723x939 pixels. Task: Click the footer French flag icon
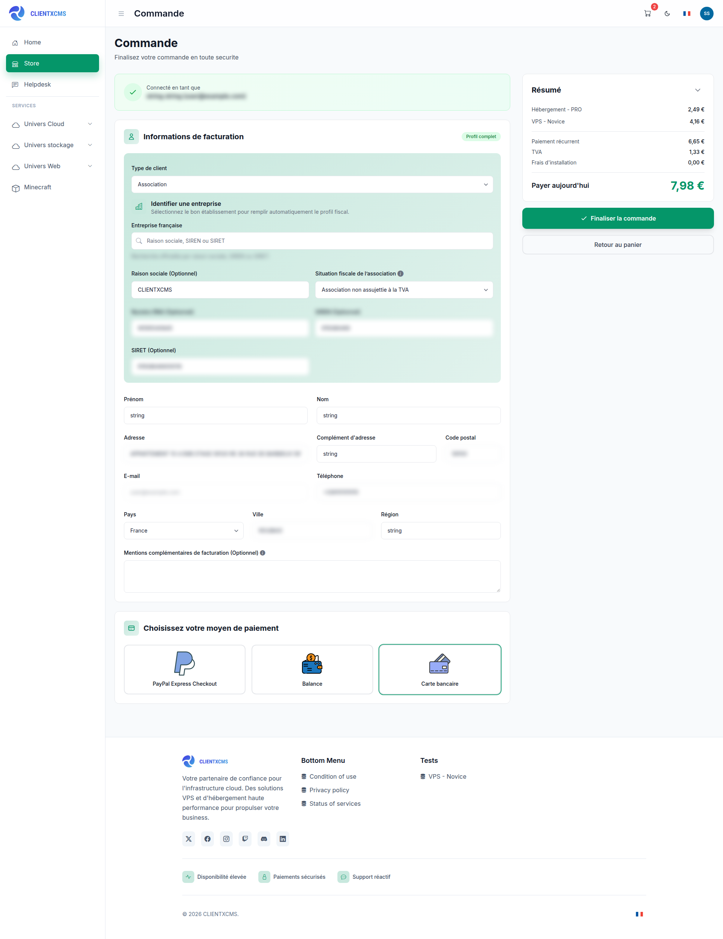(x=639, y=914)
